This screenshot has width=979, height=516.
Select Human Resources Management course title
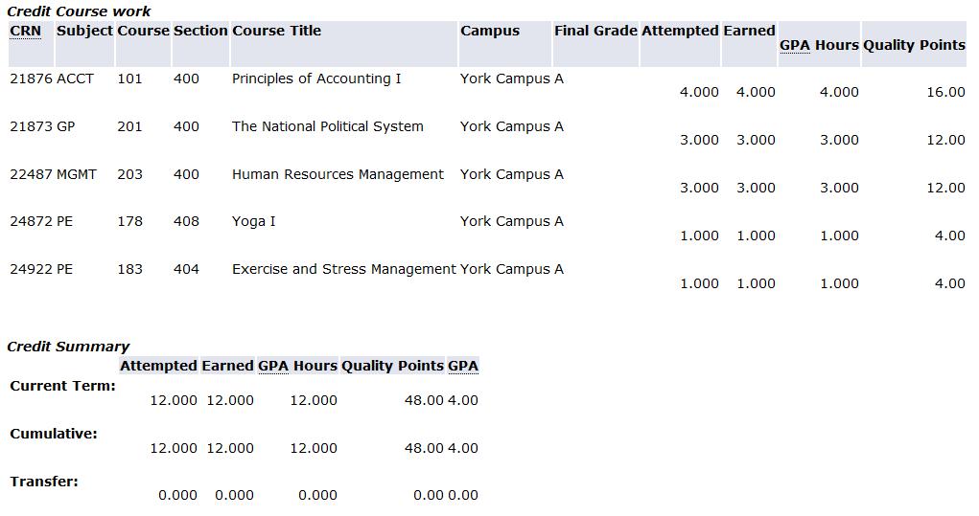point(338,174)
